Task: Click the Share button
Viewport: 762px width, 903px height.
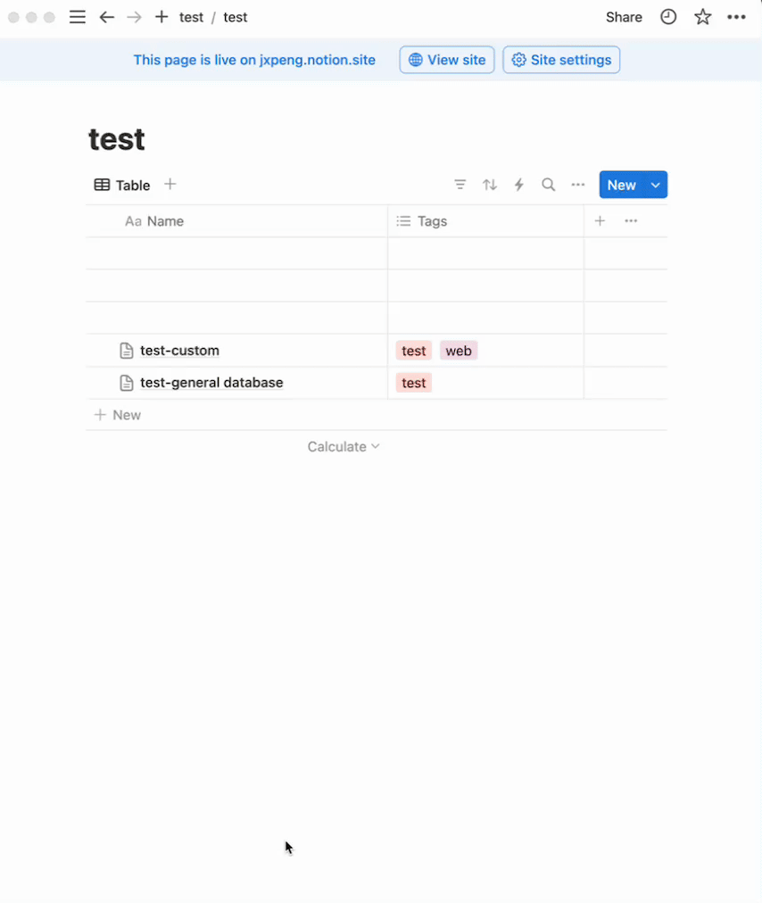Action: pos(624,17)
